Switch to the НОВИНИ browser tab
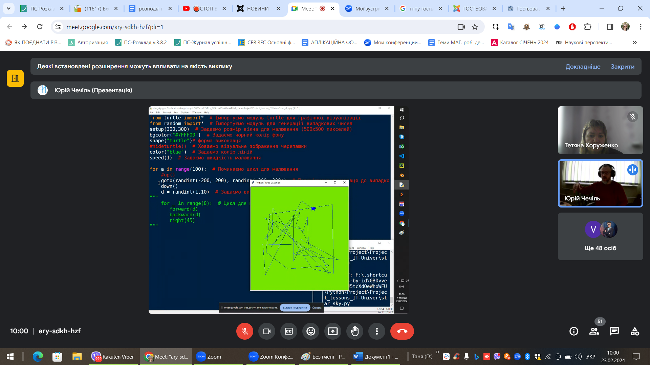The height and width of the screenshot is (365, 650). click(257, 8)
